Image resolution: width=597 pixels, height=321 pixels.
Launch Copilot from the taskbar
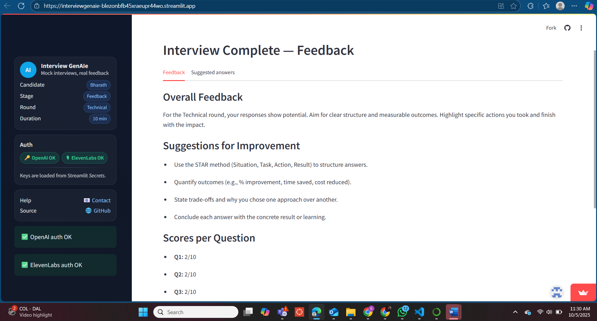(265, 312)
